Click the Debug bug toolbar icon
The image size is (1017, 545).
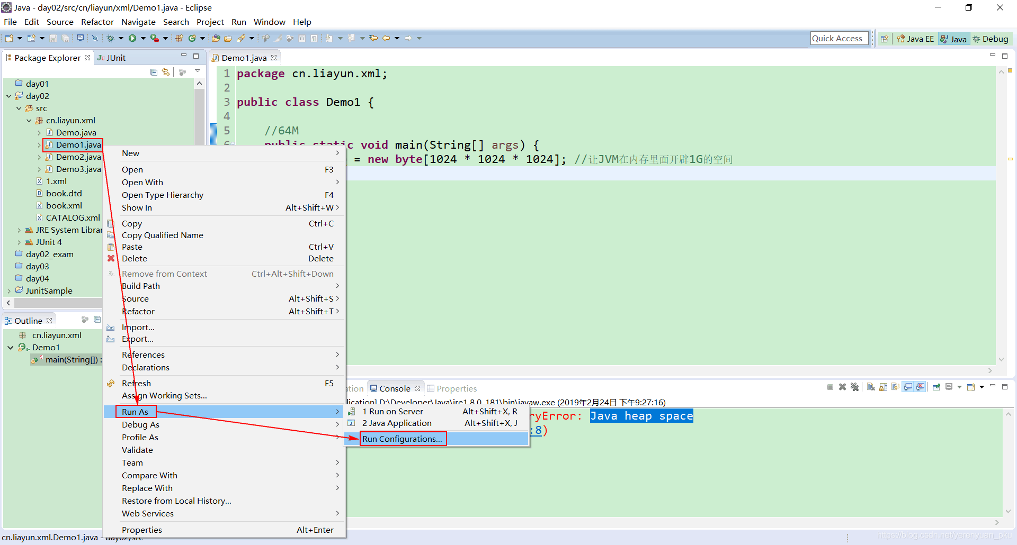110,38
